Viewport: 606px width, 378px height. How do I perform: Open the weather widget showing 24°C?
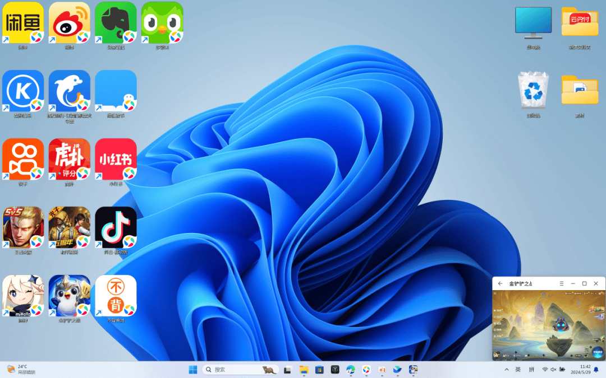click(21, 370)
